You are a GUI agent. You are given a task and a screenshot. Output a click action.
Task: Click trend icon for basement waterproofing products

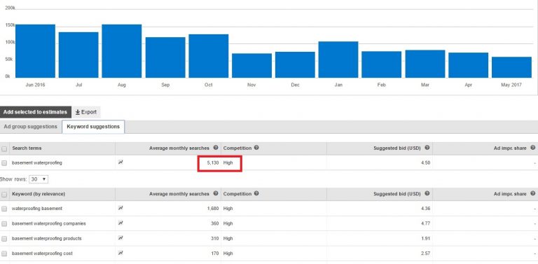pos(120,238)
